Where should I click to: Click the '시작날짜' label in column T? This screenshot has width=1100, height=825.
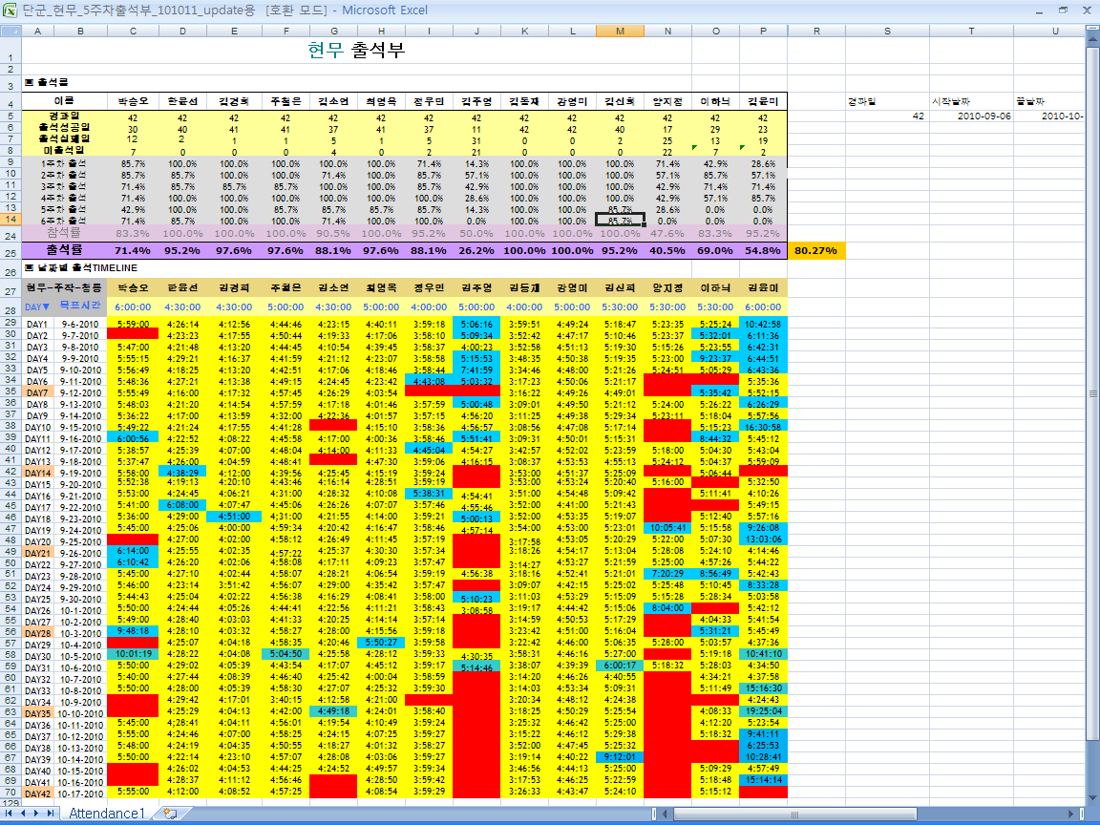(x=951, y=102)
